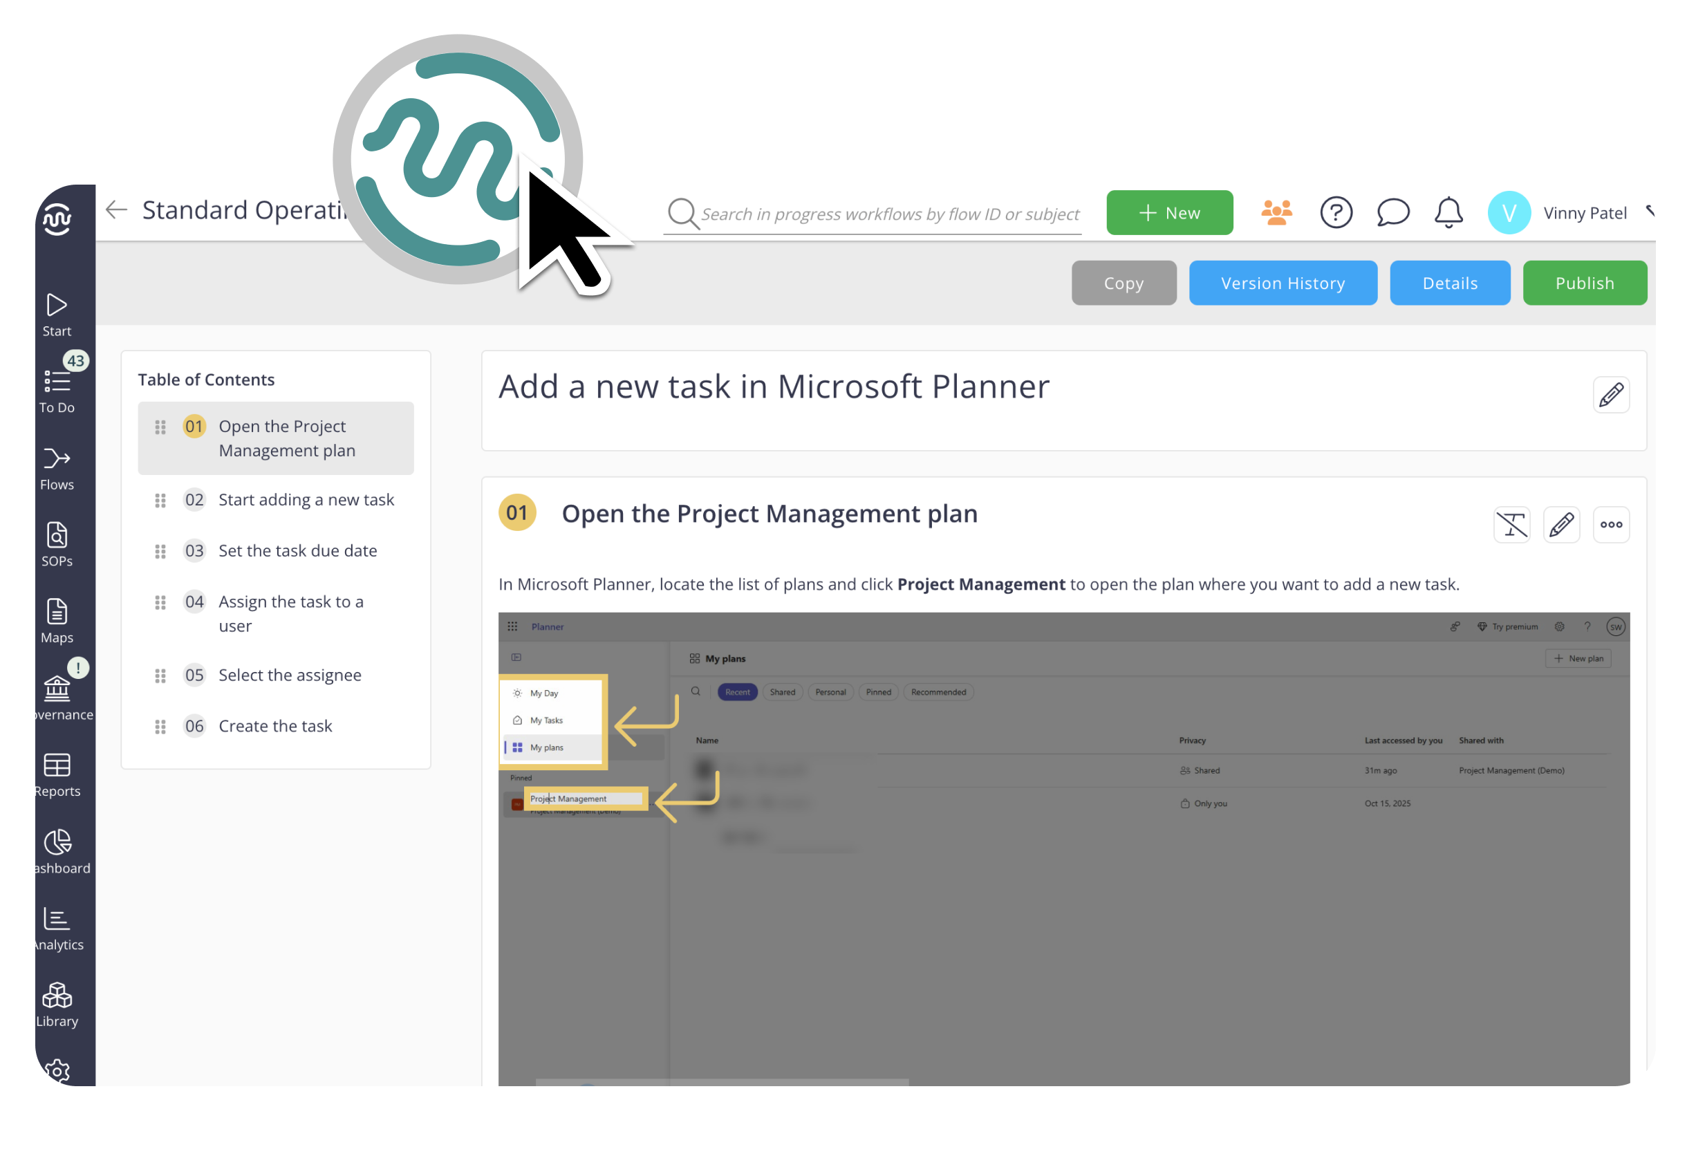Click the 'Standard Operati…' page title
1687x1174 pixels.
pos(244,211)
